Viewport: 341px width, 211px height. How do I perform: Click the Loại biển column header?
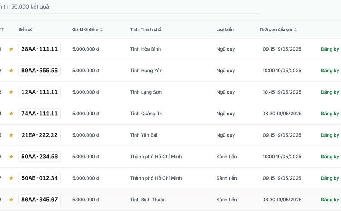tap(225, 30)
